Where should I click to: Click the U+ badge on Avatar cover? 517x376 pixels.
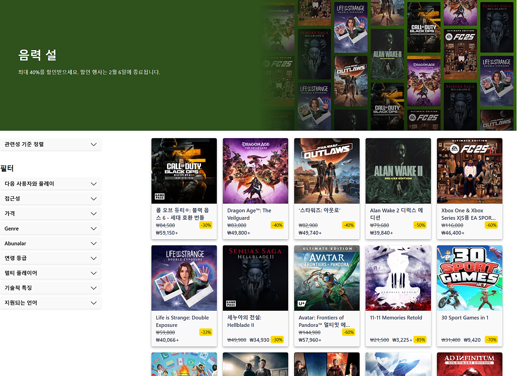pos(302,303)
